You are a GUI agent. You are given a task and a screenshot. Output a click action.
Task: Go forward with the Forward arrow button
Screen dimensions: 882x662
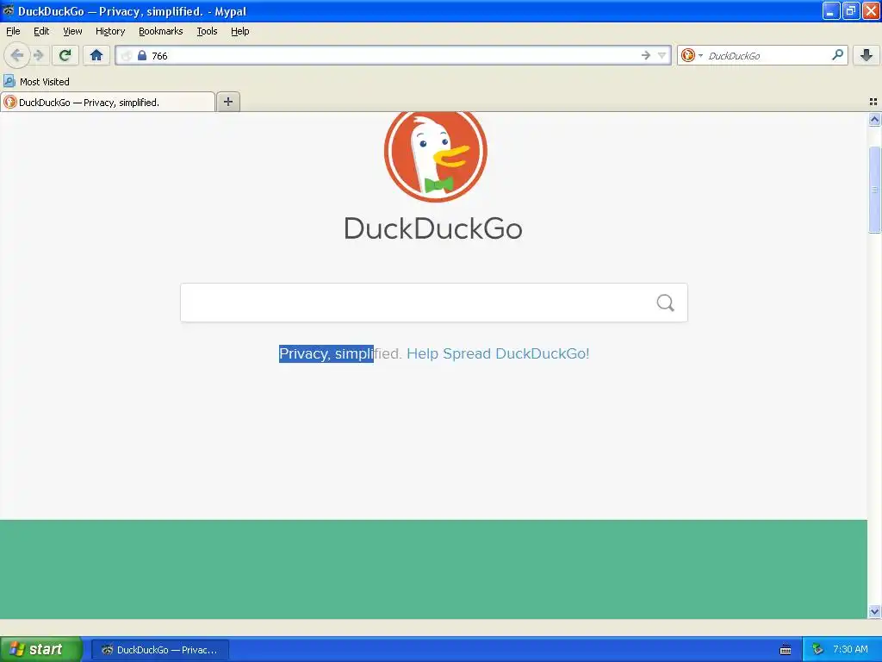pos(39,55)
